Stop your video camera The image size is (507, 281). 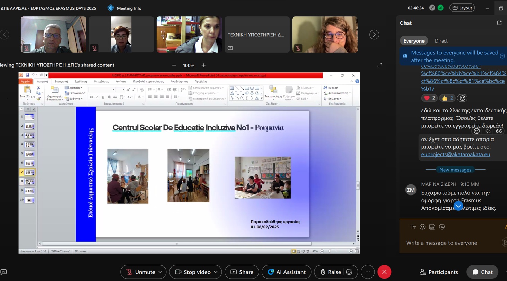pos(193,272)
